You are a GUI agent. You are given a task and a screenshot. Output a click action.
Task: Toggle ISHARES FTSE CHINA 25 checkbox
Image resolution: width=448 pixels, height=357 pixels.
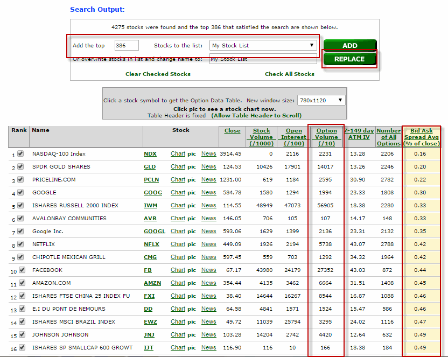(x=22, y=296)
